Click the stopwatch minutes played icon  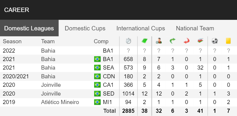(128, 41)
